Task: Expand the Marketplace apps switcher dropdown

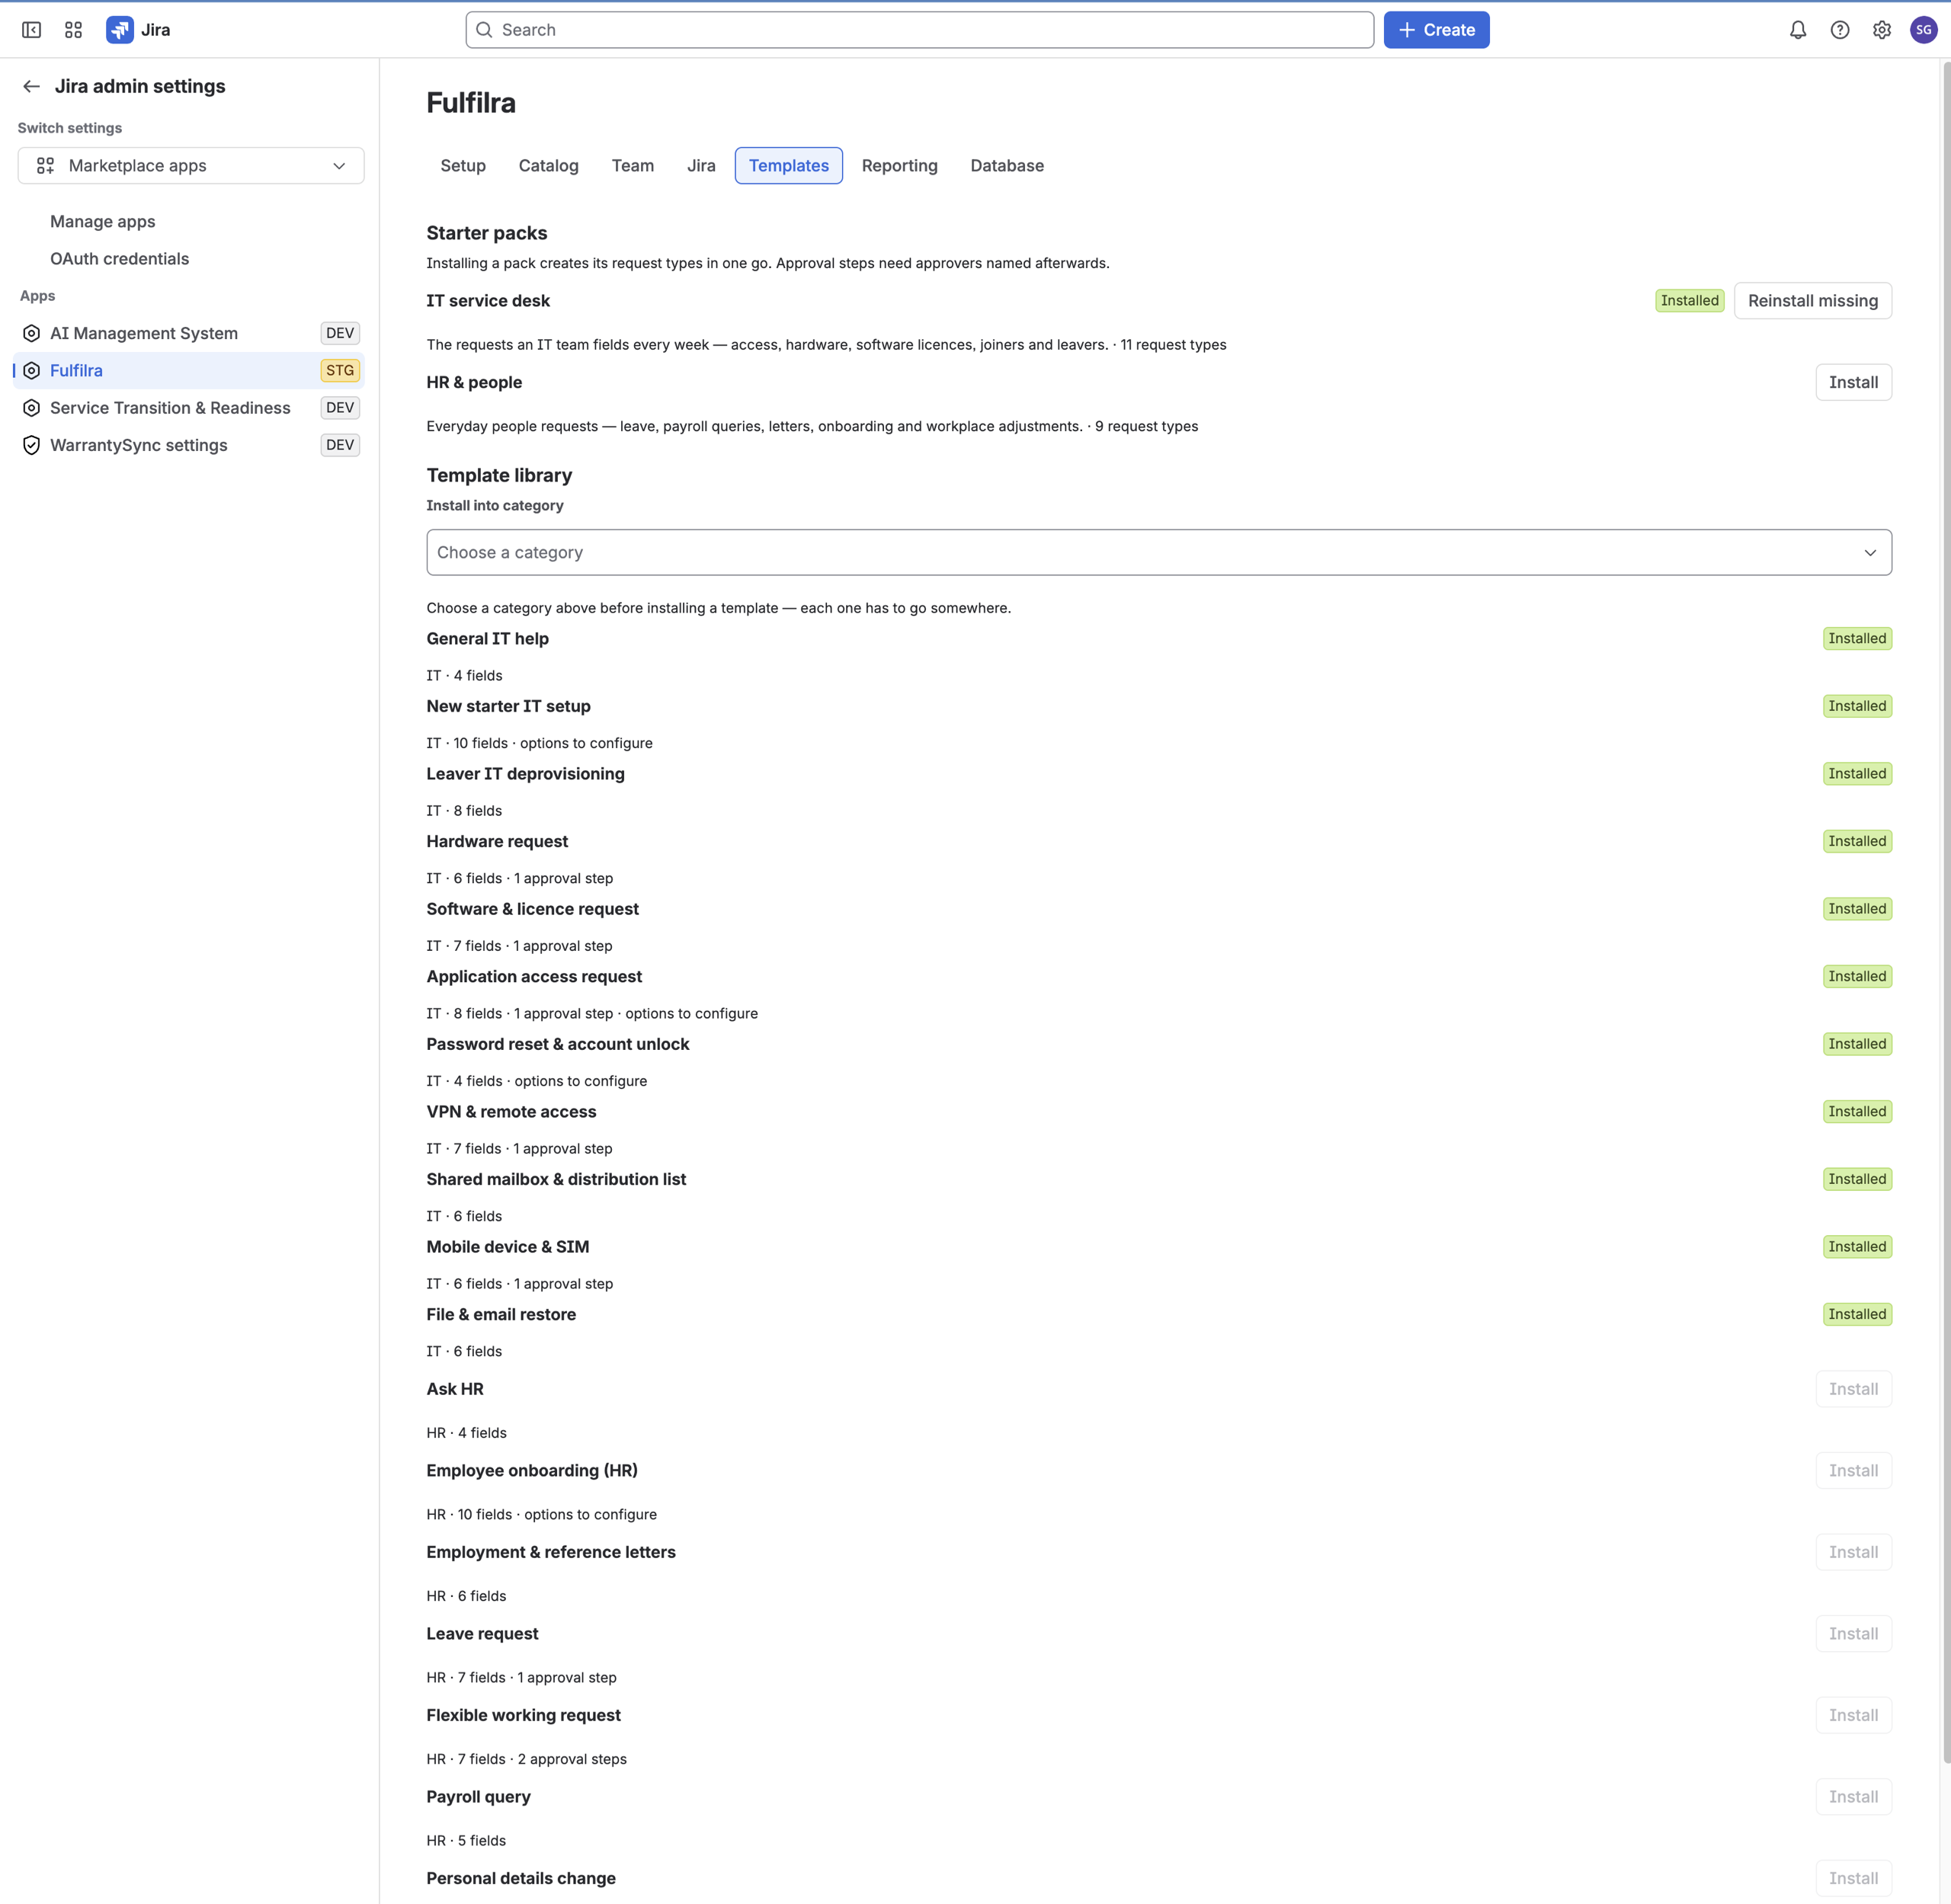Action: click(x=190, y=166)
